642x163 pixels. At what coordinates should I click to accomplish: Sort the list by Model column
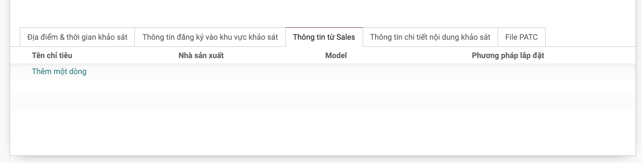click(x=336, y=55)
